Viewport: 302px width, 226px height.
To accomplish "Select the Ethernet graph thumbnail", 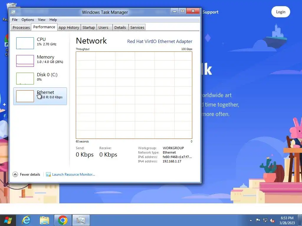I will tap(25, 96).
